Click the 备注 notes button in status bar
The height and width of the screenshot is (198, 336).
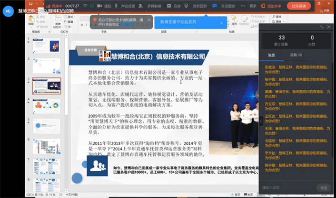[x=236, y=195]
